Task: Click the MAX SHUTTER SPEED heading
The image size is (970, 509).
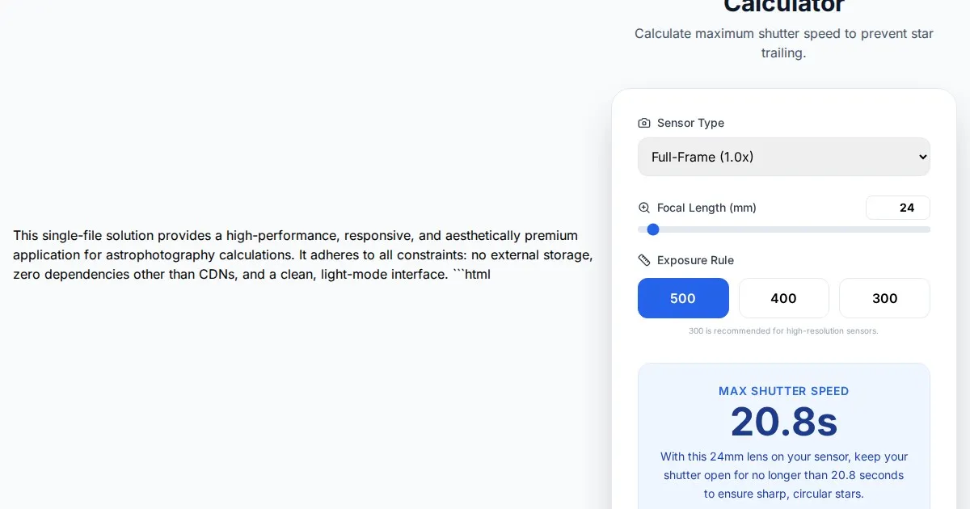Action: click(x=783, y=391)
